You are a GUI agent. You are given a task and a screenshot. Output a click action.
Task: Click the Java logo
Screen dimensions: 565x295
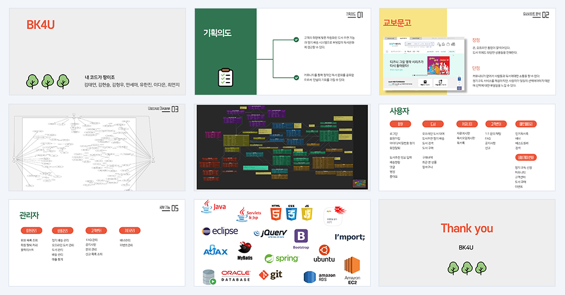pos(213,207)
